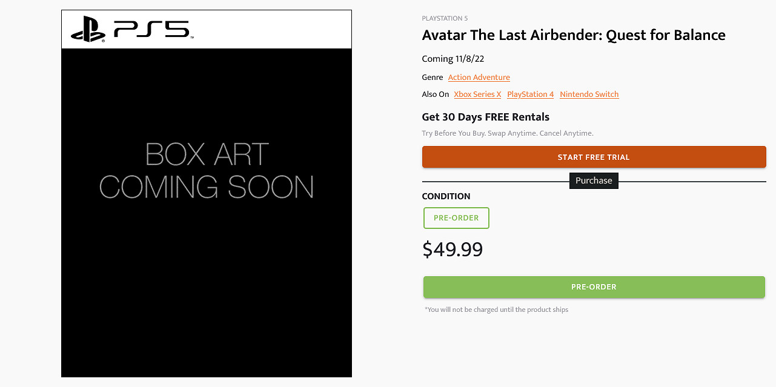Open the Action Adventure genre link
This screenshot has width=776, height=387.
pyautogui.click(x=479, y=78)
